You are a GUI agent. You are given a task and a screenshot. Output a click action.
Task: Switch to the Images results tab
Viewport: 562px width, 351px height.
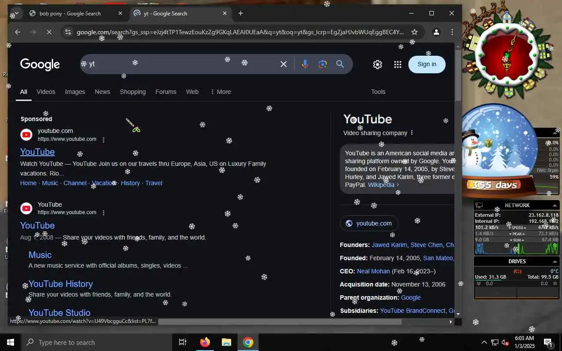point(75,92)
